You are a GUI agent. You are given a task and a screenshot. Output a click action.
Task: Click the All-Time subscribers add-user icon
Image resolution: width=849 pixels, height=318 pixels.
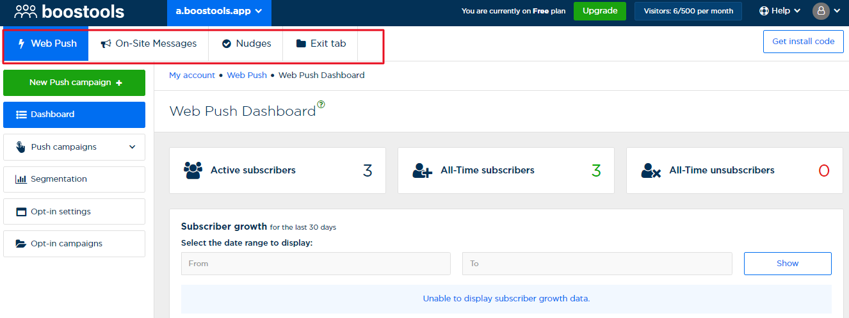point(423,170)
